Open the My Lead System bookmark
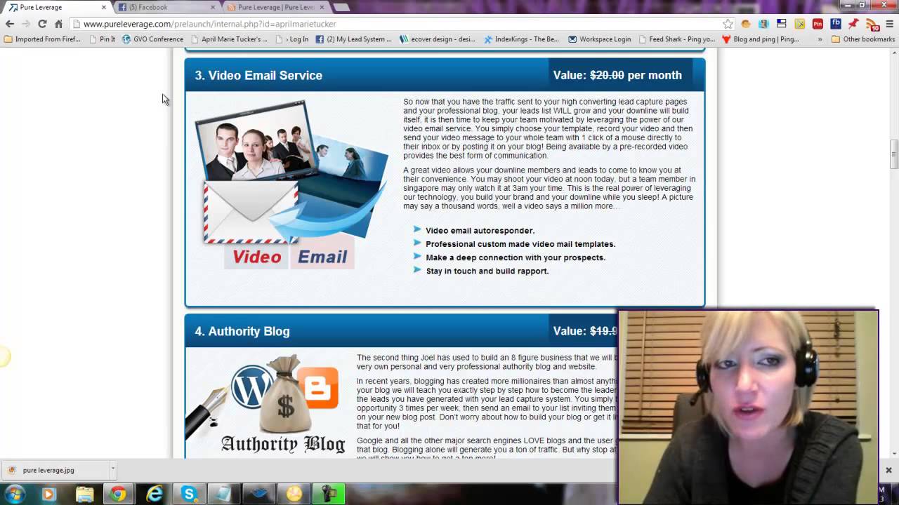This screenshot has height=505, width=899. click(x=354, y=39)
